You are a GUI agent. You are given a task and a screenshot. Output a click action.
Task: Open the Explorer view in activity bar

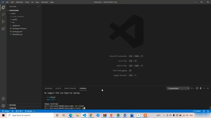click(3, 8)
